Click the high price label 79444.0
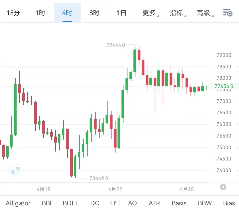This screenshot has height=210, width=239. (x=116, y=45)
